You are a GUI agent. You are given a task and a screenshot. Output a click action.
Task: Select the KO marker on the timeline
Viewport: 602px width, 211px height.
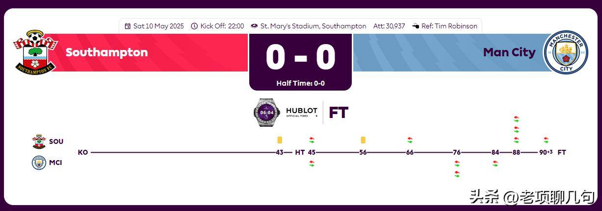[83, 152]
